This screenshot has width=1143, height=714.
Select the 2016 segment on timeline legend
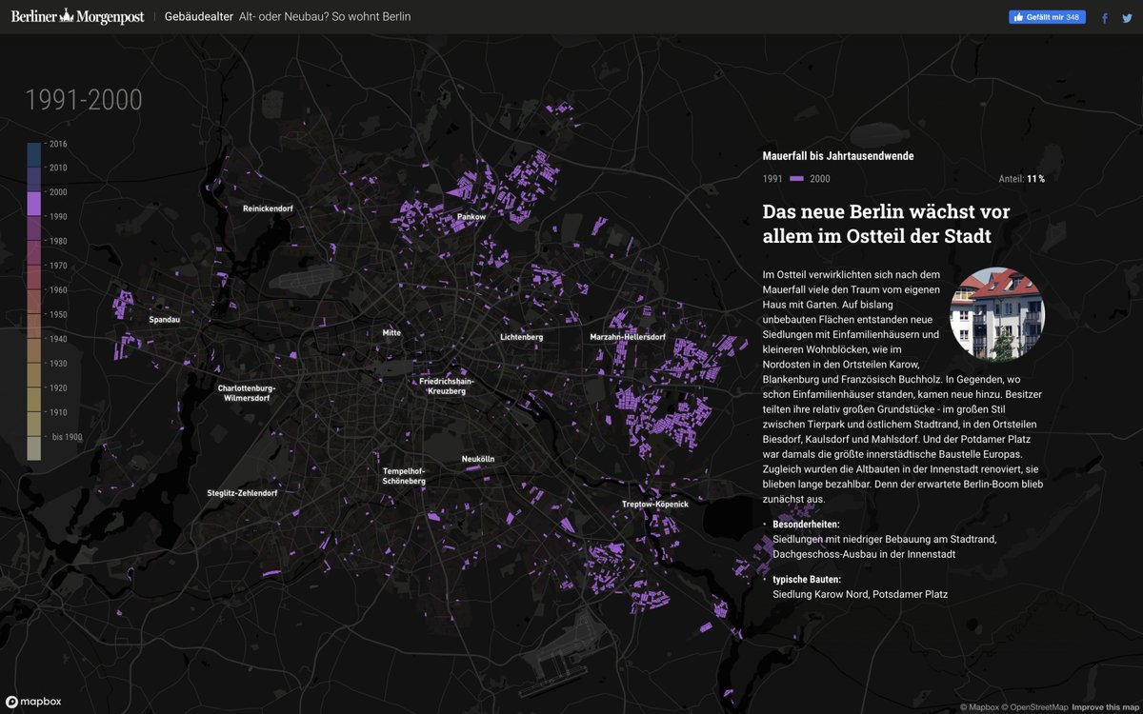coord(34,154)
